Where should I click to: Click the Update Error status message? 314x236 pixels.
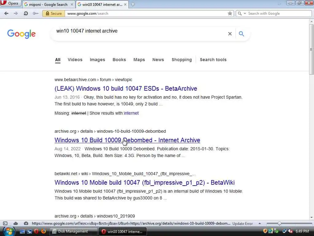coord(243,224)
